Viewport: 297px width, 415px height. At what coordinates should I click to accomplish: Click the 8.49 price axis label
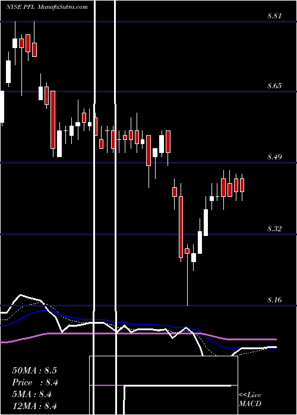point(274,157)
